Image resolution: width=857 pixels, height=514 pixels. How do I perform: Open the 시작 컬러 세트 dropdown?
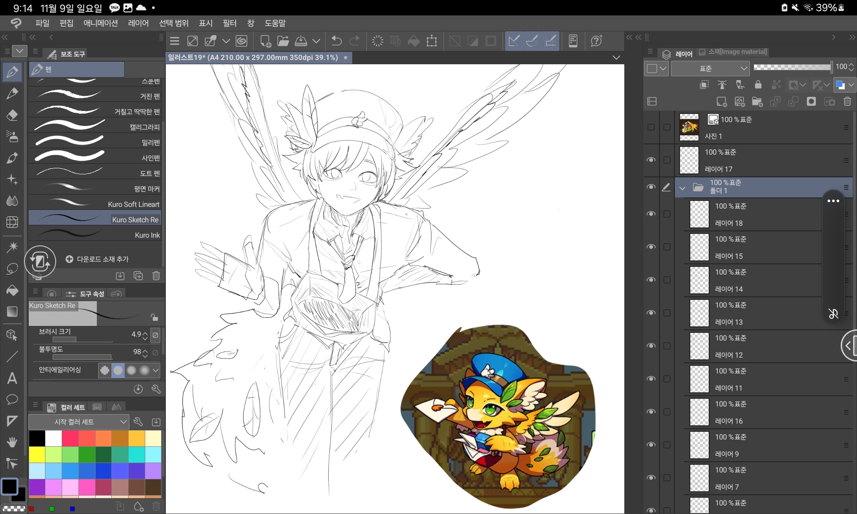point(79,422)
